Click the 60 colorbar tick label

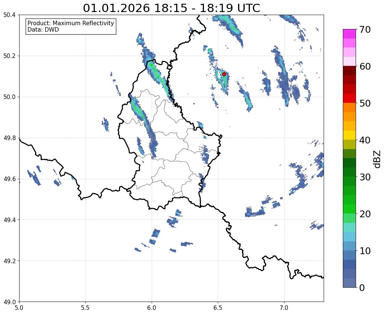365,66
